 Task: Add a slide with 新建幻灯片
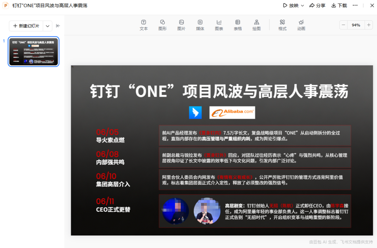26,26
